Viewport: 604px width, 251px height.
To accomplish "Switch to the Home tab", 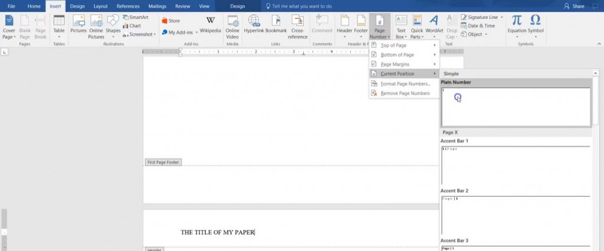I will tap(34, 6).
